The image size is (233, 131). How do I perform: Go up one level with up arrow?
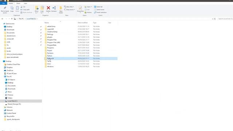12,19
